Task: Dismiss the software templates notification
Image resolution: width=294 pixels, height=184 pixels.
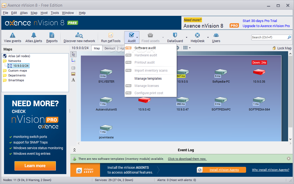Action: 289,159
